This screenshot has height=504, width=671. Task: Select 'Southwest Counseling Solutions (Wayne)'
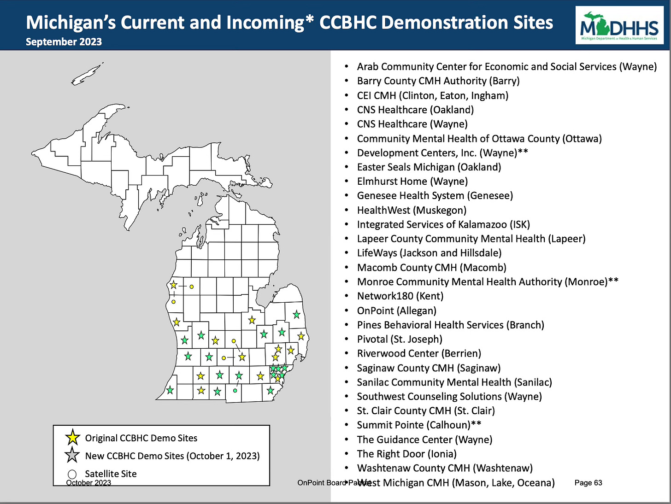click(449, 397)
